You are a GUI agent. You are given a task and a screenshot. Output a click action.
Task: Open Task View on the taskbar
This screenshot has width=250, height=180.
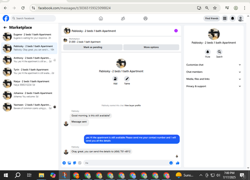point(29,175)
